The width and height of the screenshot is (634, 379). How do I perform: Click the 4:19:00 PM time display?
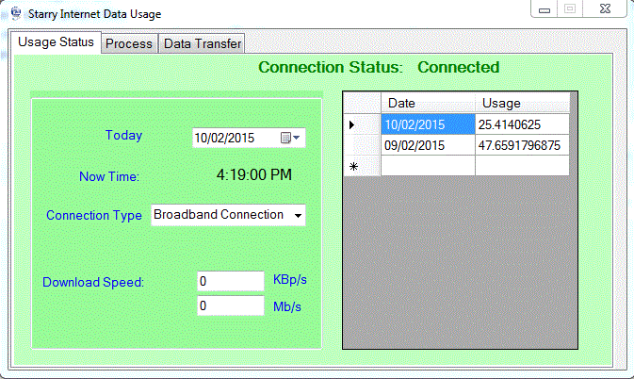click(254, 174)
